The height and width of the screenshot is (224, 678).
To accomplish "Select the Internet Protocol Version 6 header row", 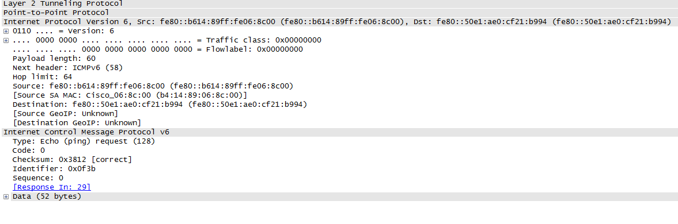I will click(339, 22).
